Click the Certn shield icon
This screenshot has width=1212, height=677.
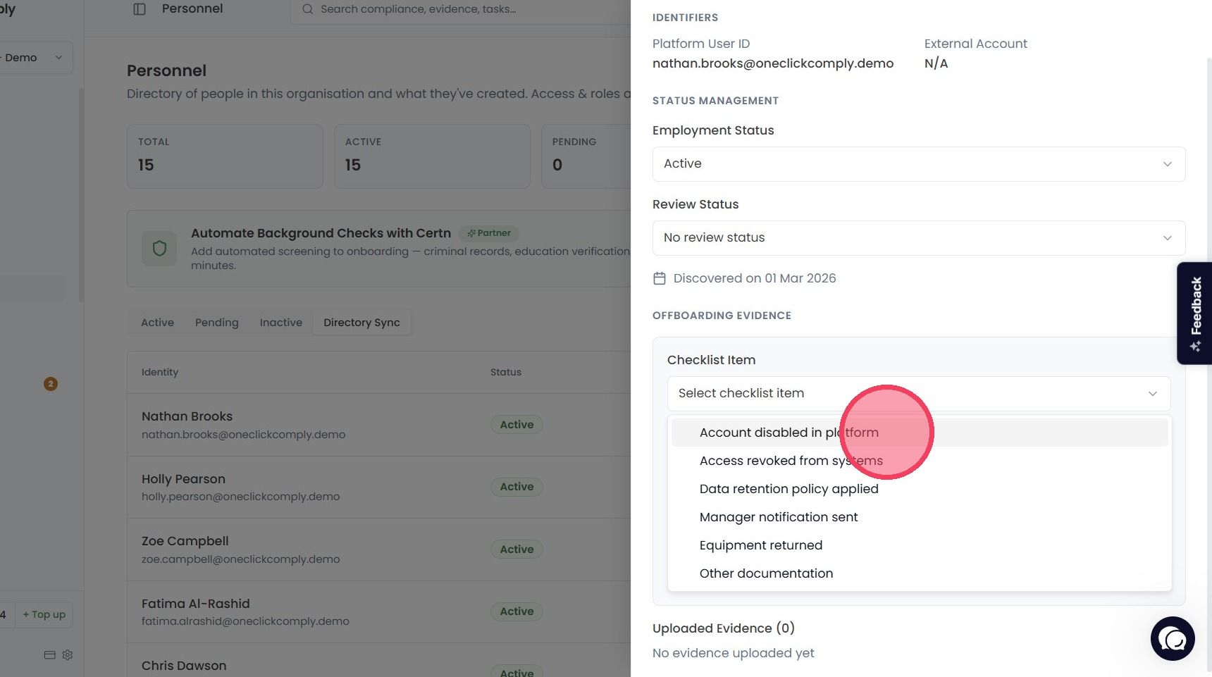point(159,249)
